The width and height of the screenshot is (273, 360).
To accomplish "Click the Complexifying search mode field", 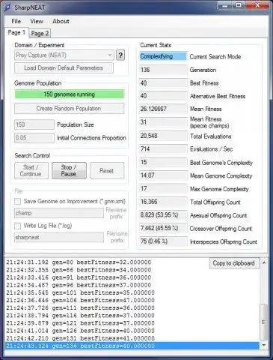I will (163, 56).
